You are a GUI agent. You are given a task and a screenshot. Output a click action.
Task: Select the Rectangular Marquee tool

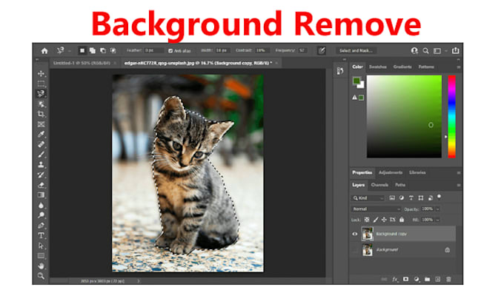point(41,84)
